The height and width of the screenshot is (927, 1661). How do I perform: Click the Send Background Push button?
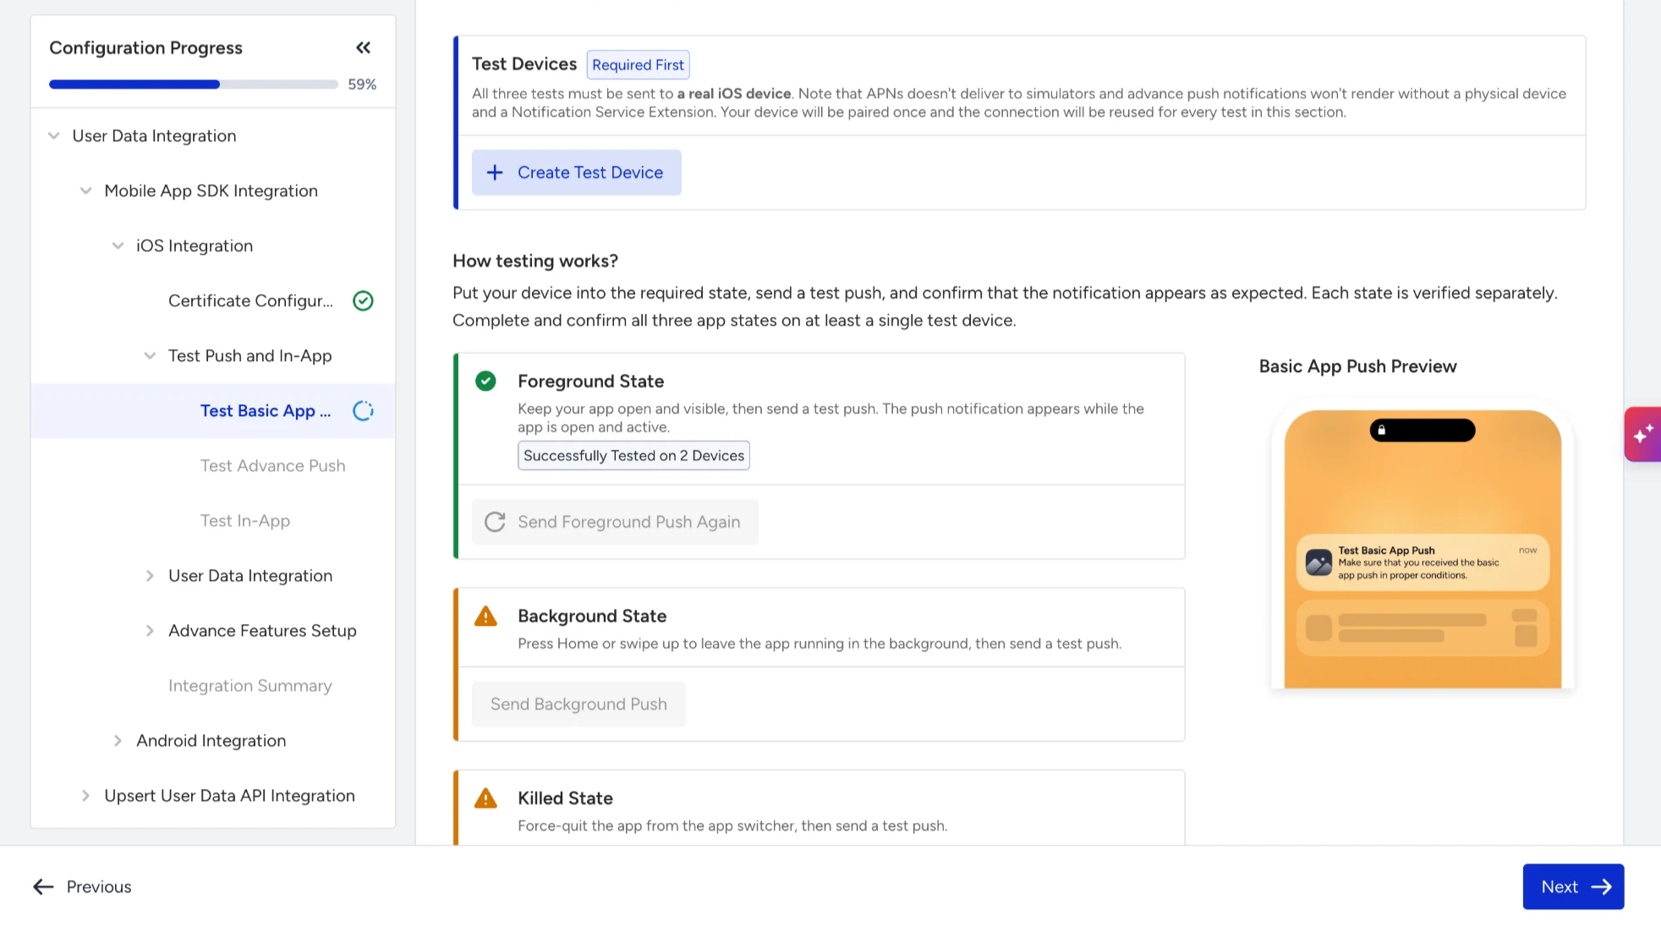pos(578,704)
